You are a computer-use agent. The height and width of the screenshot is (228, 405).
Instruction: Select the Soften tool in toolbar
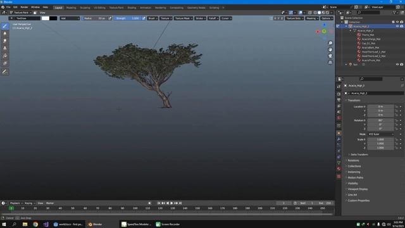[4, 34]
